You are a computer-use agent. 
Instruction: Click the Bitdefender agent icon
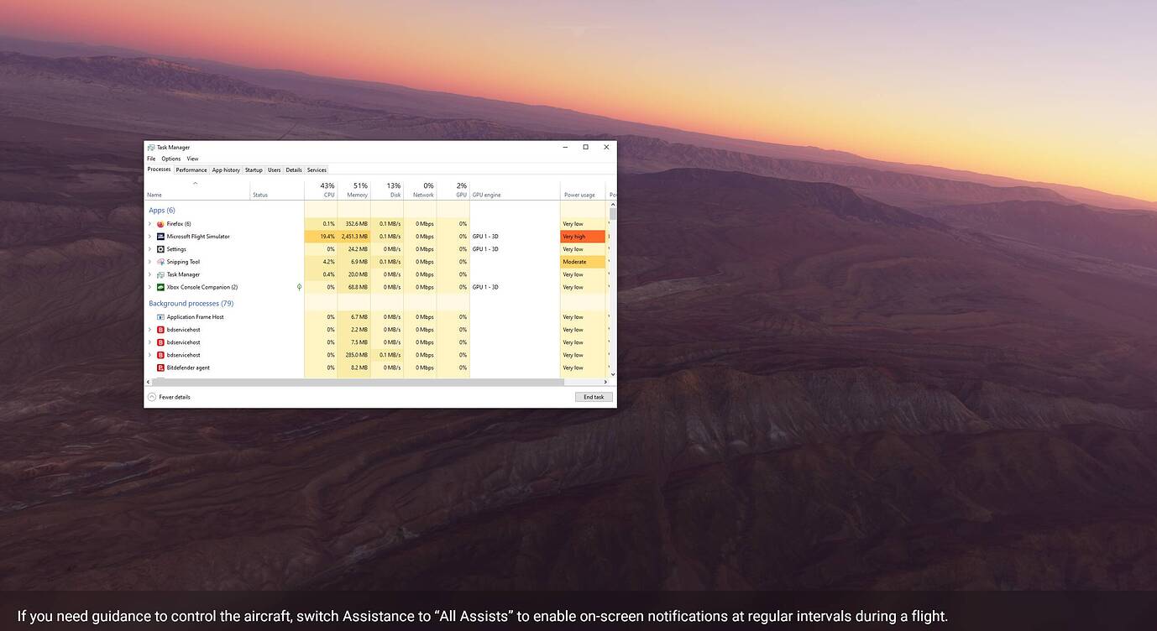tap(160, 367)
